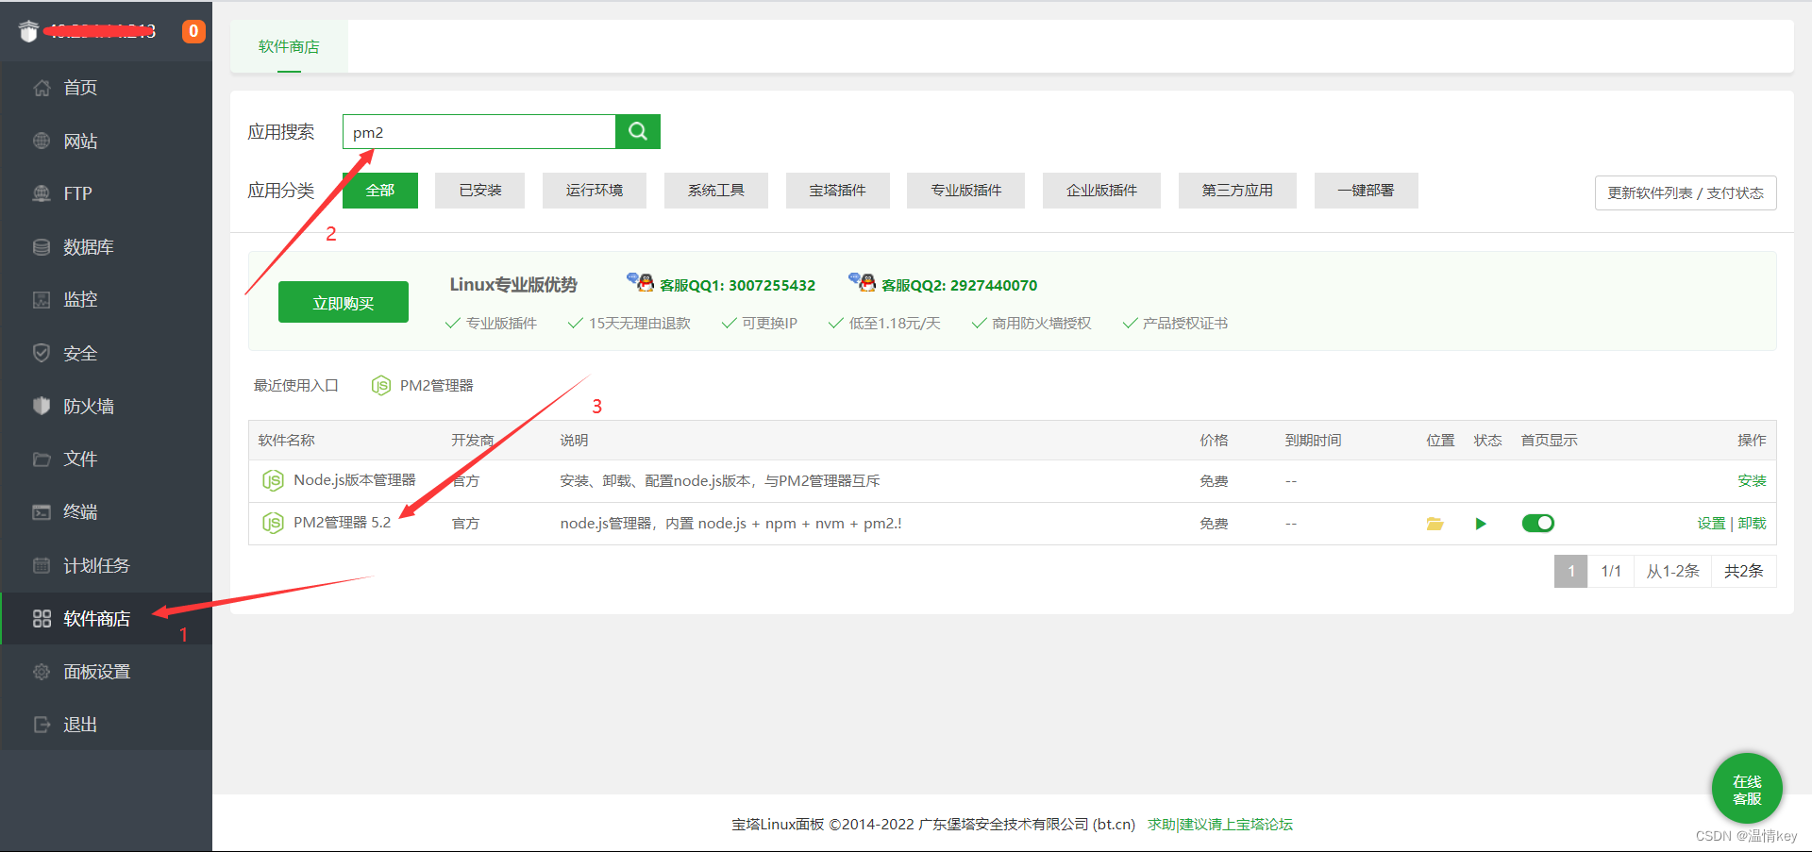
Task: Click the 在线客服 floating button
Action: tap(1747, 790)
